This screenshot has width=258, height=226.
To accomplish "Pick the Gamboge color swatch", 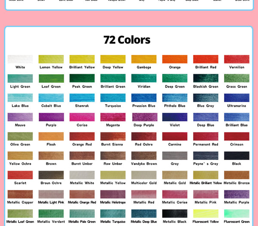I will coord(144,59).
